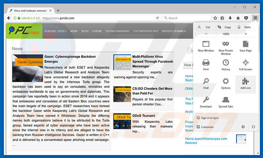Viewport: 263px width, 158px height.
Task: Click the Multi-Platform Virus thumbnail
Action: pyautogui.click(x=122, y=62)
